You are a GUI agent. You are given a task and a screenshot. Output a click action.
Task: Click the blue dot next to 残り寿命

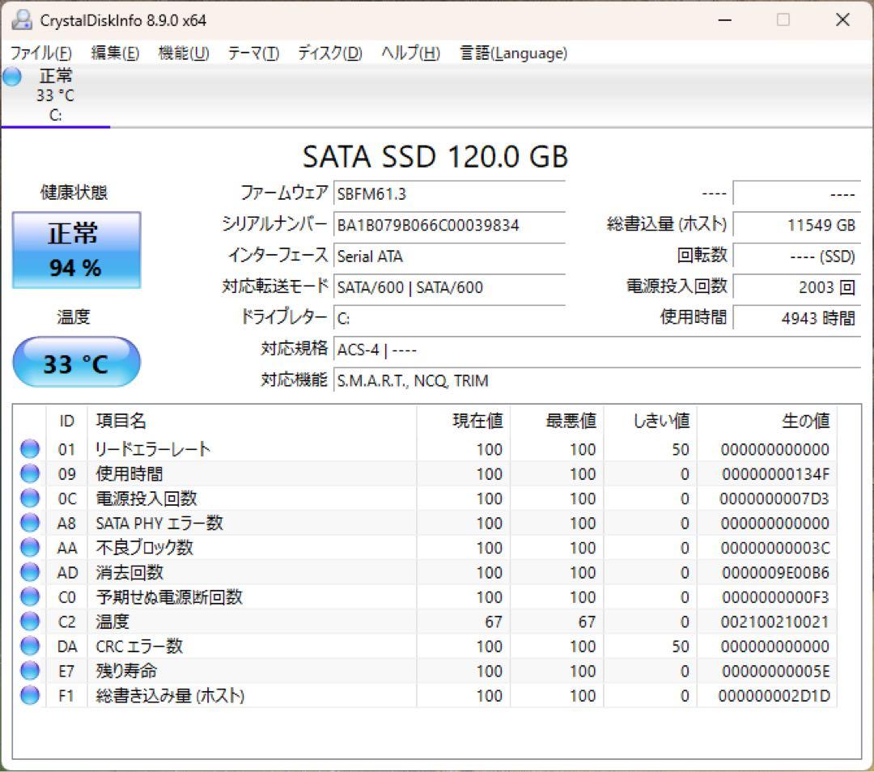(x=29, y=670)
